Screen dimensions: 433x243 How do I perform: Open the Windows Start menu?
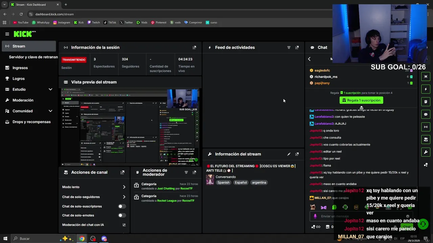[5, 239]
